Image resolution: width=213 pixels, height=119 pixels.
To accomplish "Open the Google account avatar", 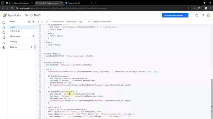I will point(209,15).
